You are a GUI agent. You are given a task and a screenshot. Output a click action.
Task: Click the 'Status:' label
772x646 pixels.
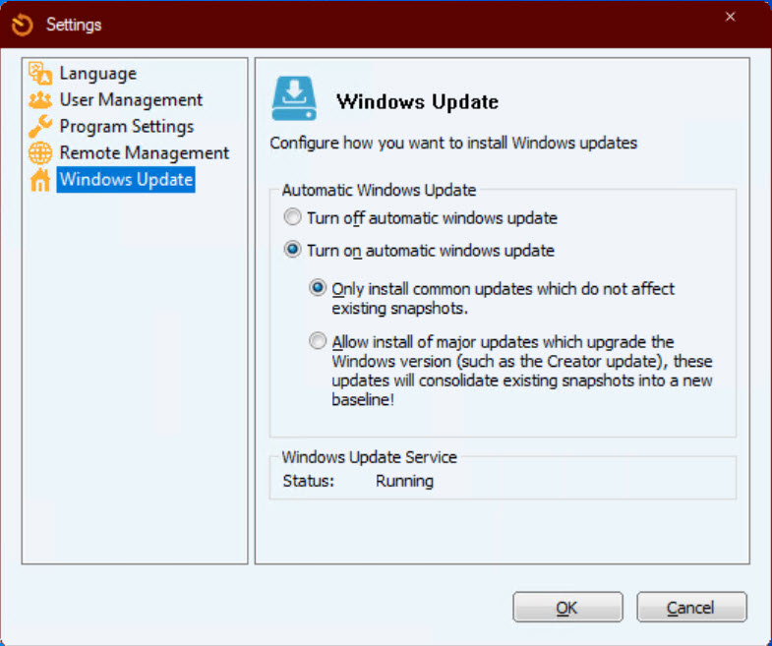pos(308,481)
